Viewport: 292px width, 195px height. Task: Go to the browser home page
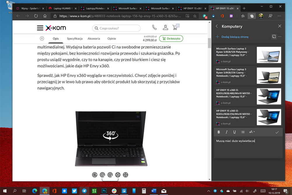coord(45,16)
